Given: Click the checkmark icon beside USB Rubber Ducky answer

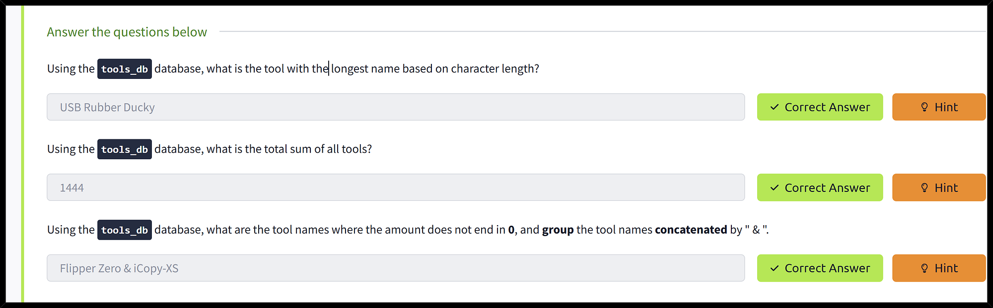Looking at the screenshot, I should [775, 107].
